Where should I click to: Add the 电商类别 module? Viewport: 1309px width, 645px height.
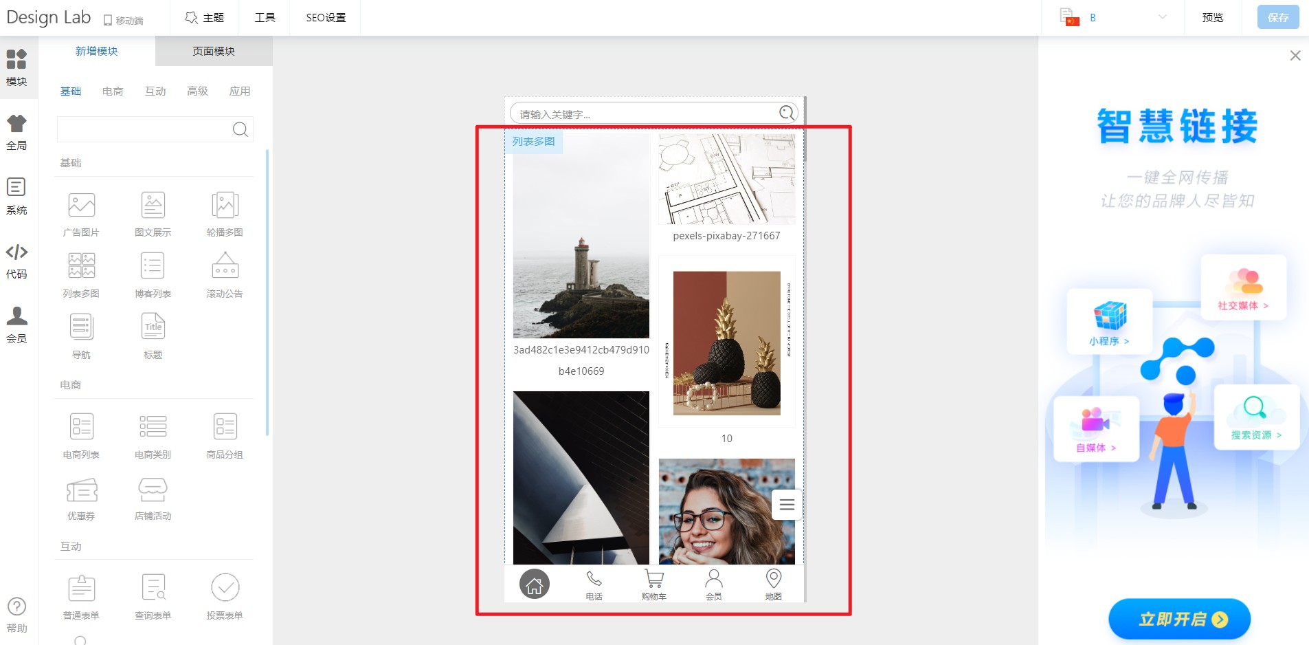pyautogui.click(x=153, y=436)
